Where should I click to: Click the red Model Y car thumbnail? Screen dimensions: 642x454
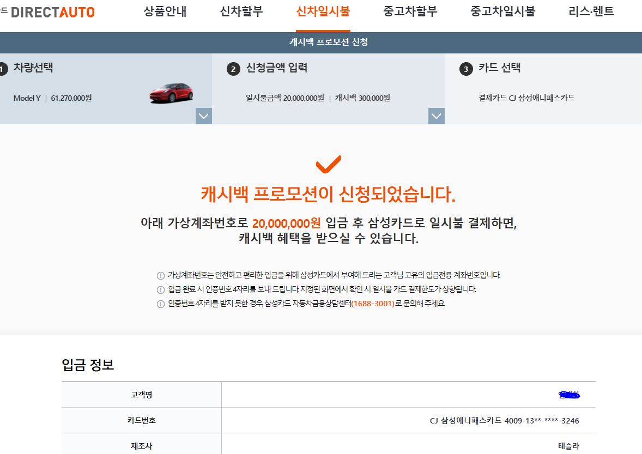point(171,93)
